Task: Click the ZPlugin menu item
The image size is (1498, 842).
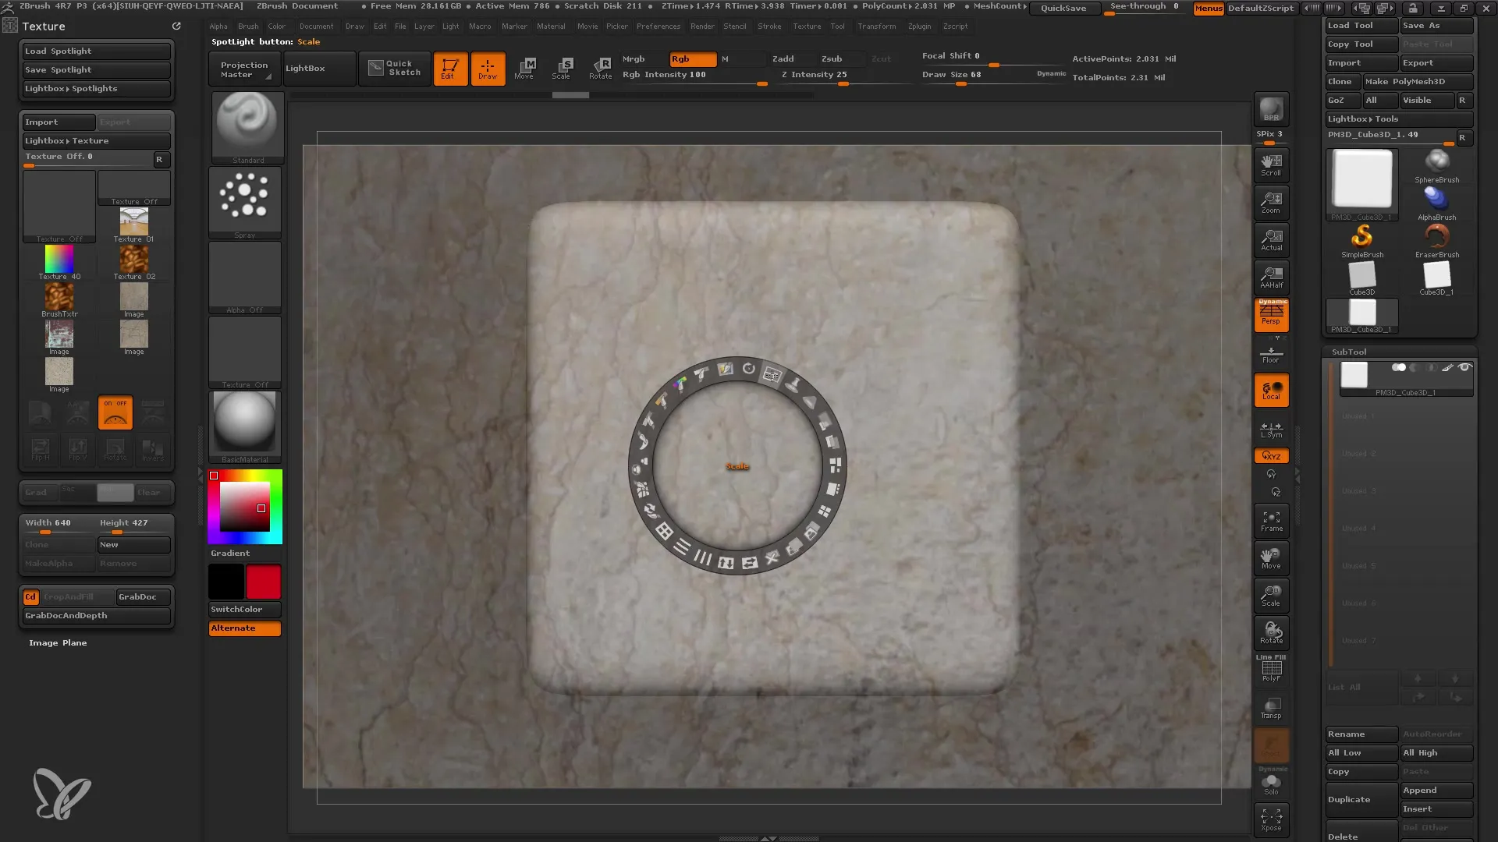Action: coord(921,27)
